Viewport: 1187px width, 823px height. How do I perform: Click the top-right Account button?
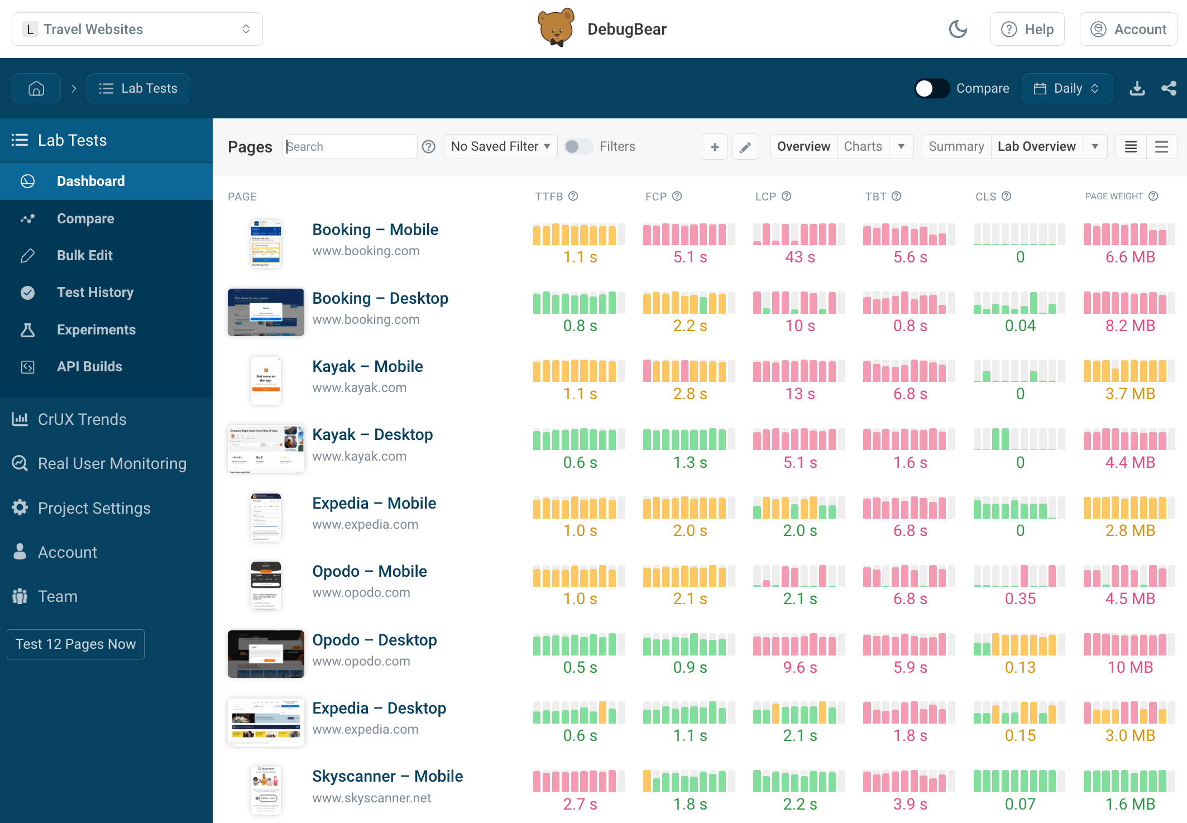point(1128,29)
